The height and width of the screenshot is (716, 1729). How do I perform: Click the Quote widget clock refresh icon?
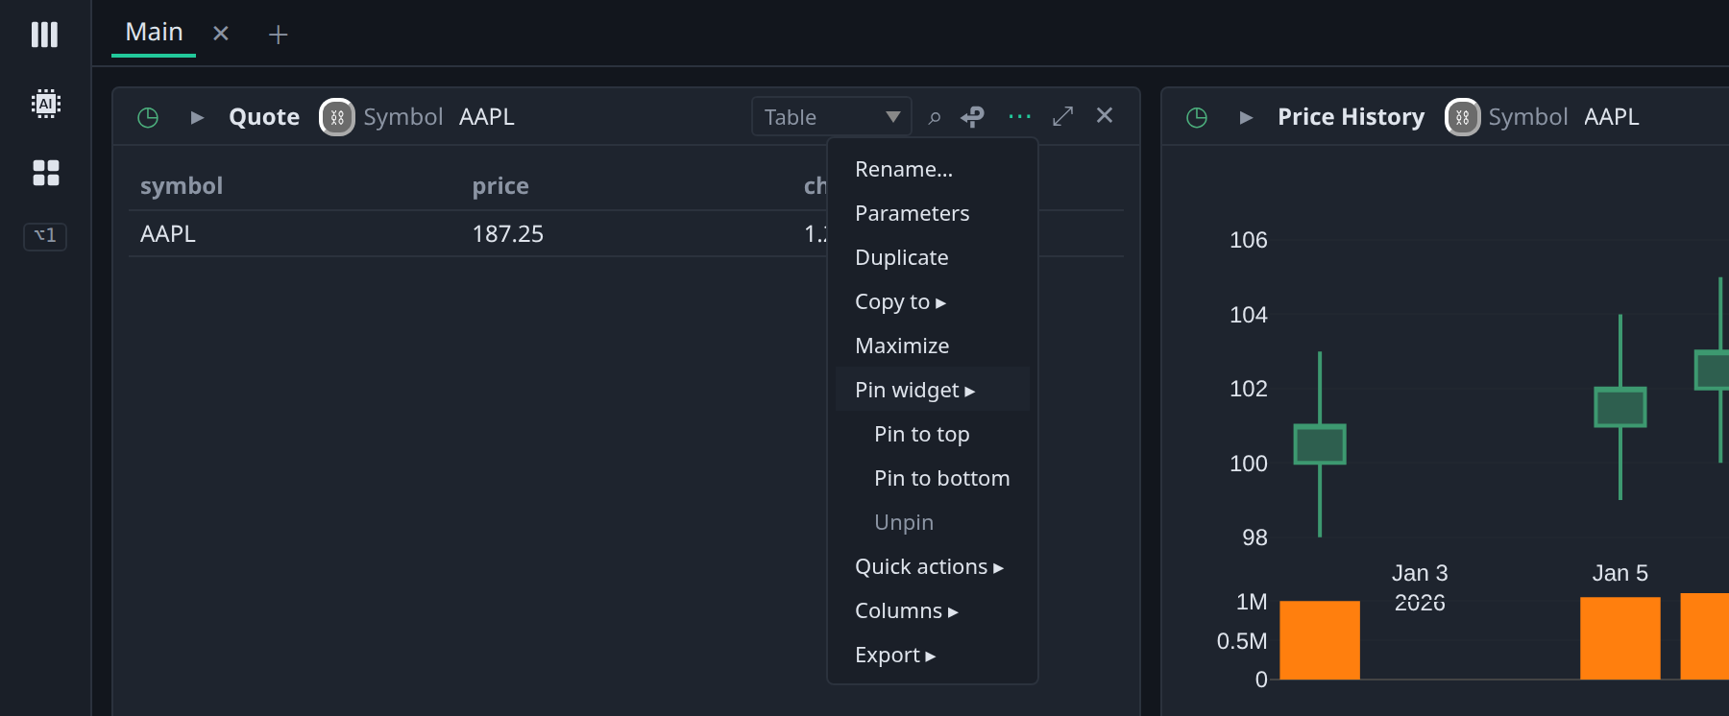coord(148,117)
